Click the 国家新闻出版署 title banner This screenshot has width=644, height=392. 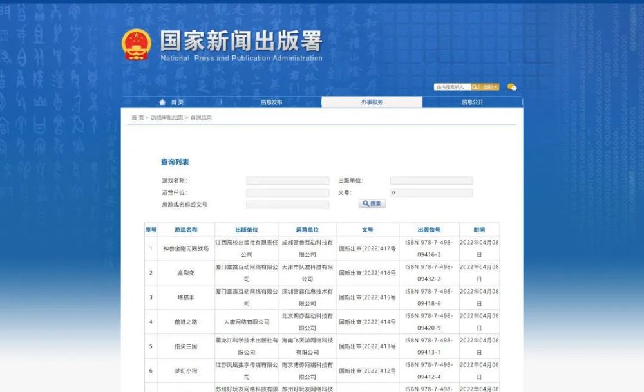tap(241, 45)
